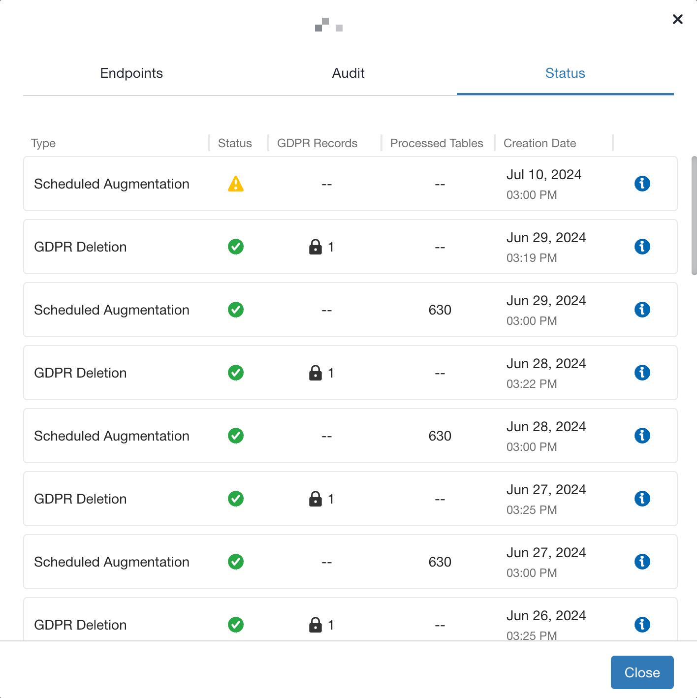This screenshot has width=697, height=698.
Task: Click green checkmark on Jun 27 GDPR Deletion
Action: click(236, 499)
